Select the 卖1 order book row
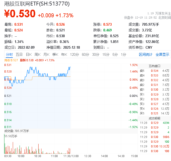This screenshot has height=161, width=171. point(154,90)
